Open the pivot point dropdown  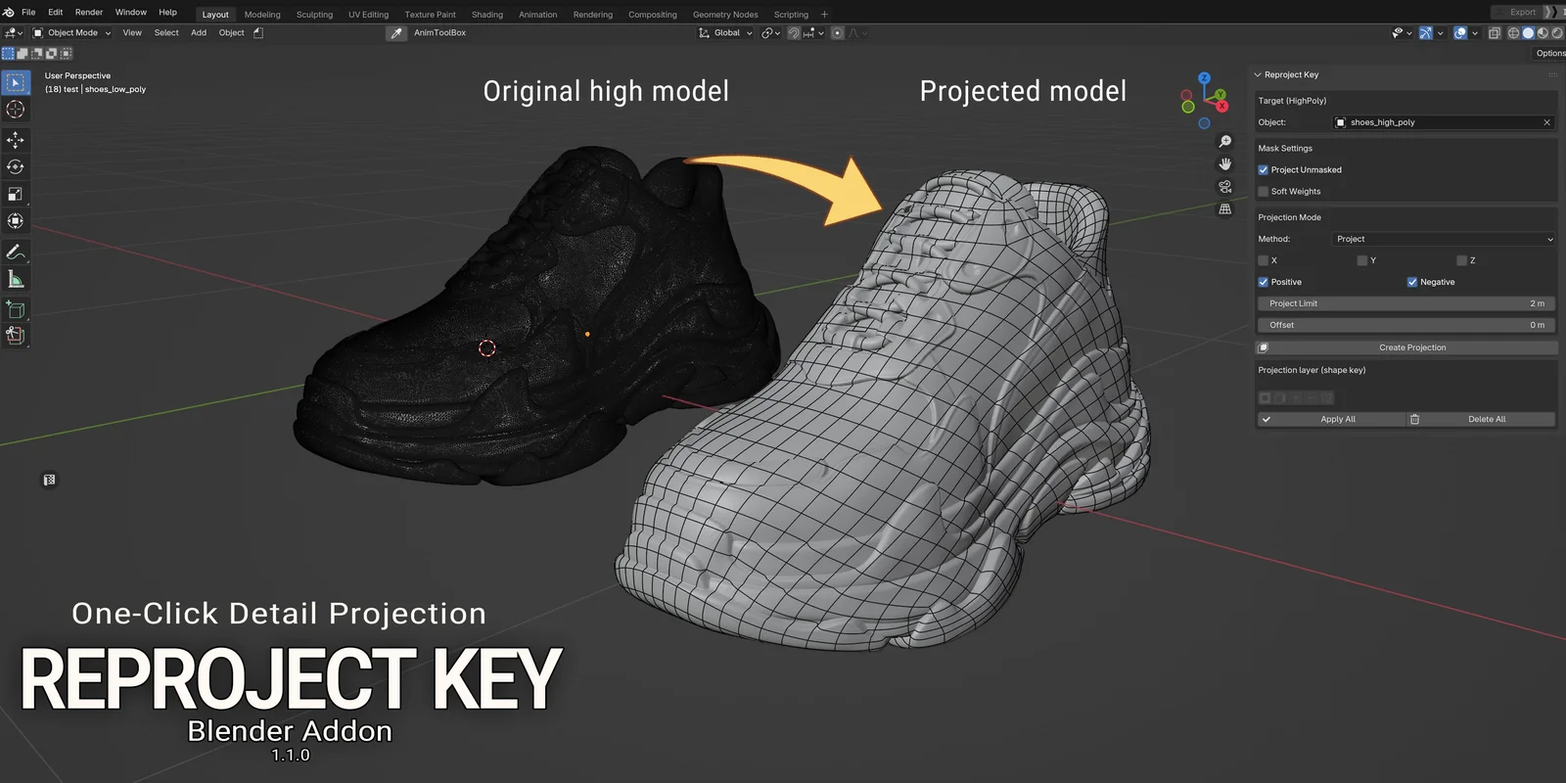click(771, 33)
